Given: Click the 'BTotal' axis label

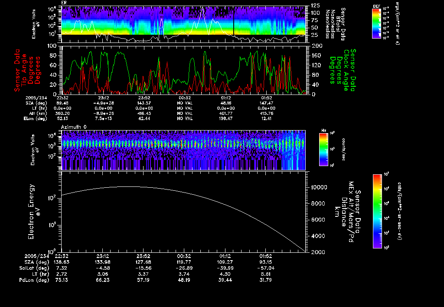Looking at the screenshot, I should 338,24.
